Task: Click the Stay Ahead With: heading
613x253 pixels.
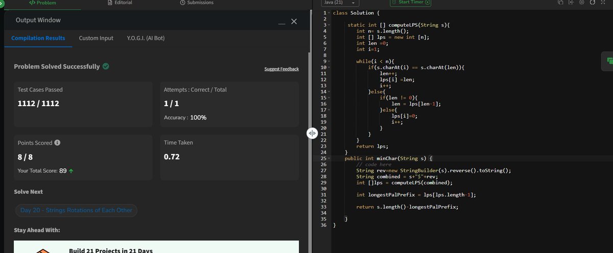Action: point(37,231)
